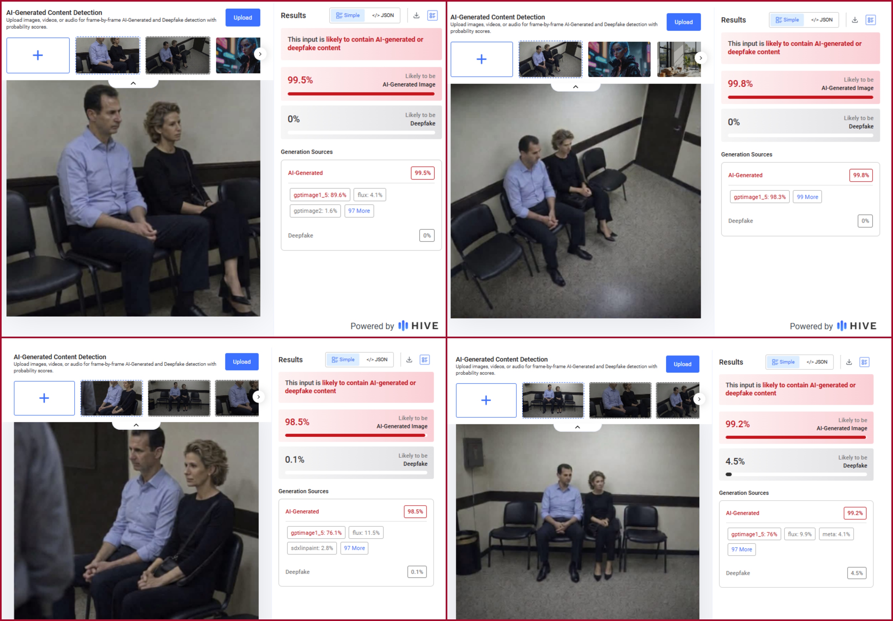
Task: Select second thumbnail in top-left panel carousel
Action: 178,55
